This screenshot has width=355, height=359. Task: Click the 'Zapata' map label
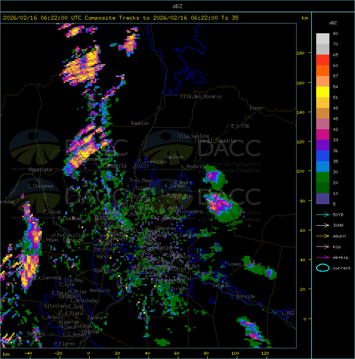pos(95,318)
